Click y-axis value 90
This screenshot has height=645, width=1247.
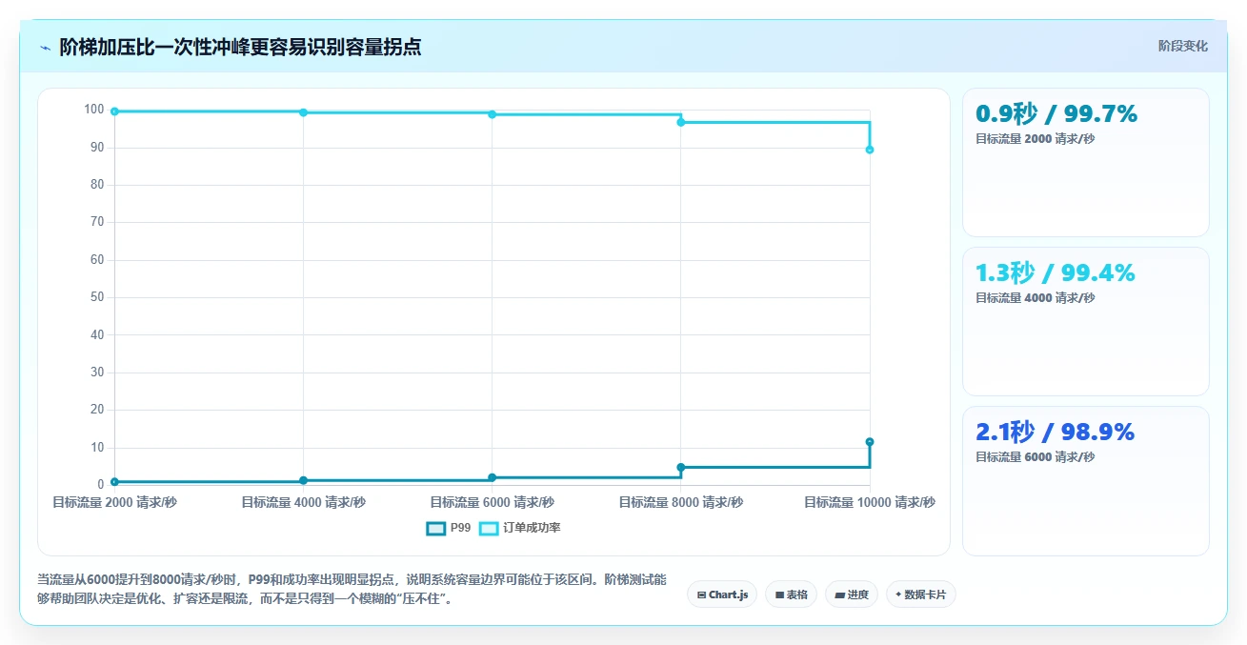[x=96, y=147]
